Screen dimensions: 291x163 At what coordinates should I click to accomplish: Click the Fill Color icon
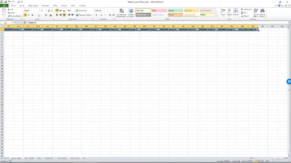click(45, 15)
